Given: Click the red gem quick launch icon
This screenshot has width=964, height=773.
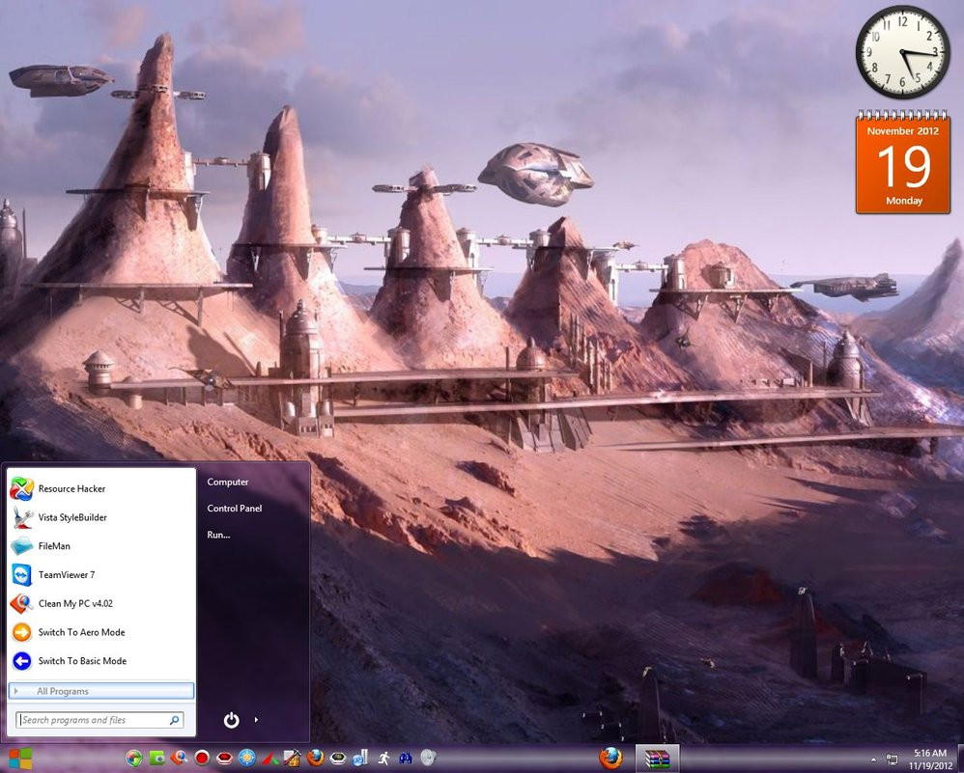Looking at the screenshot, I should (x=224, y=759).
